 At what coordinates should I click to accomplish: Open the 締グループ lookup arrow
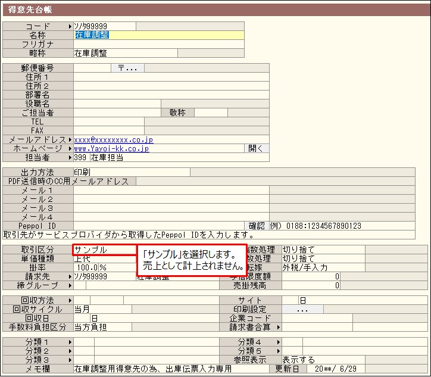click(x=70, y=285)
